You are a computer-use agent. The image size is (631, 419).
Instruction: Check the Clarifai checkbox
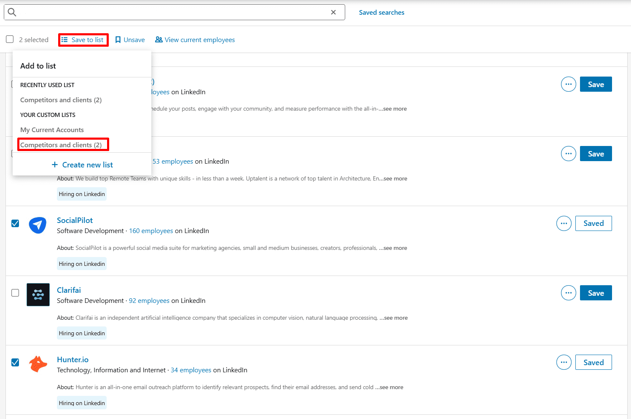(x=15, y=293)
